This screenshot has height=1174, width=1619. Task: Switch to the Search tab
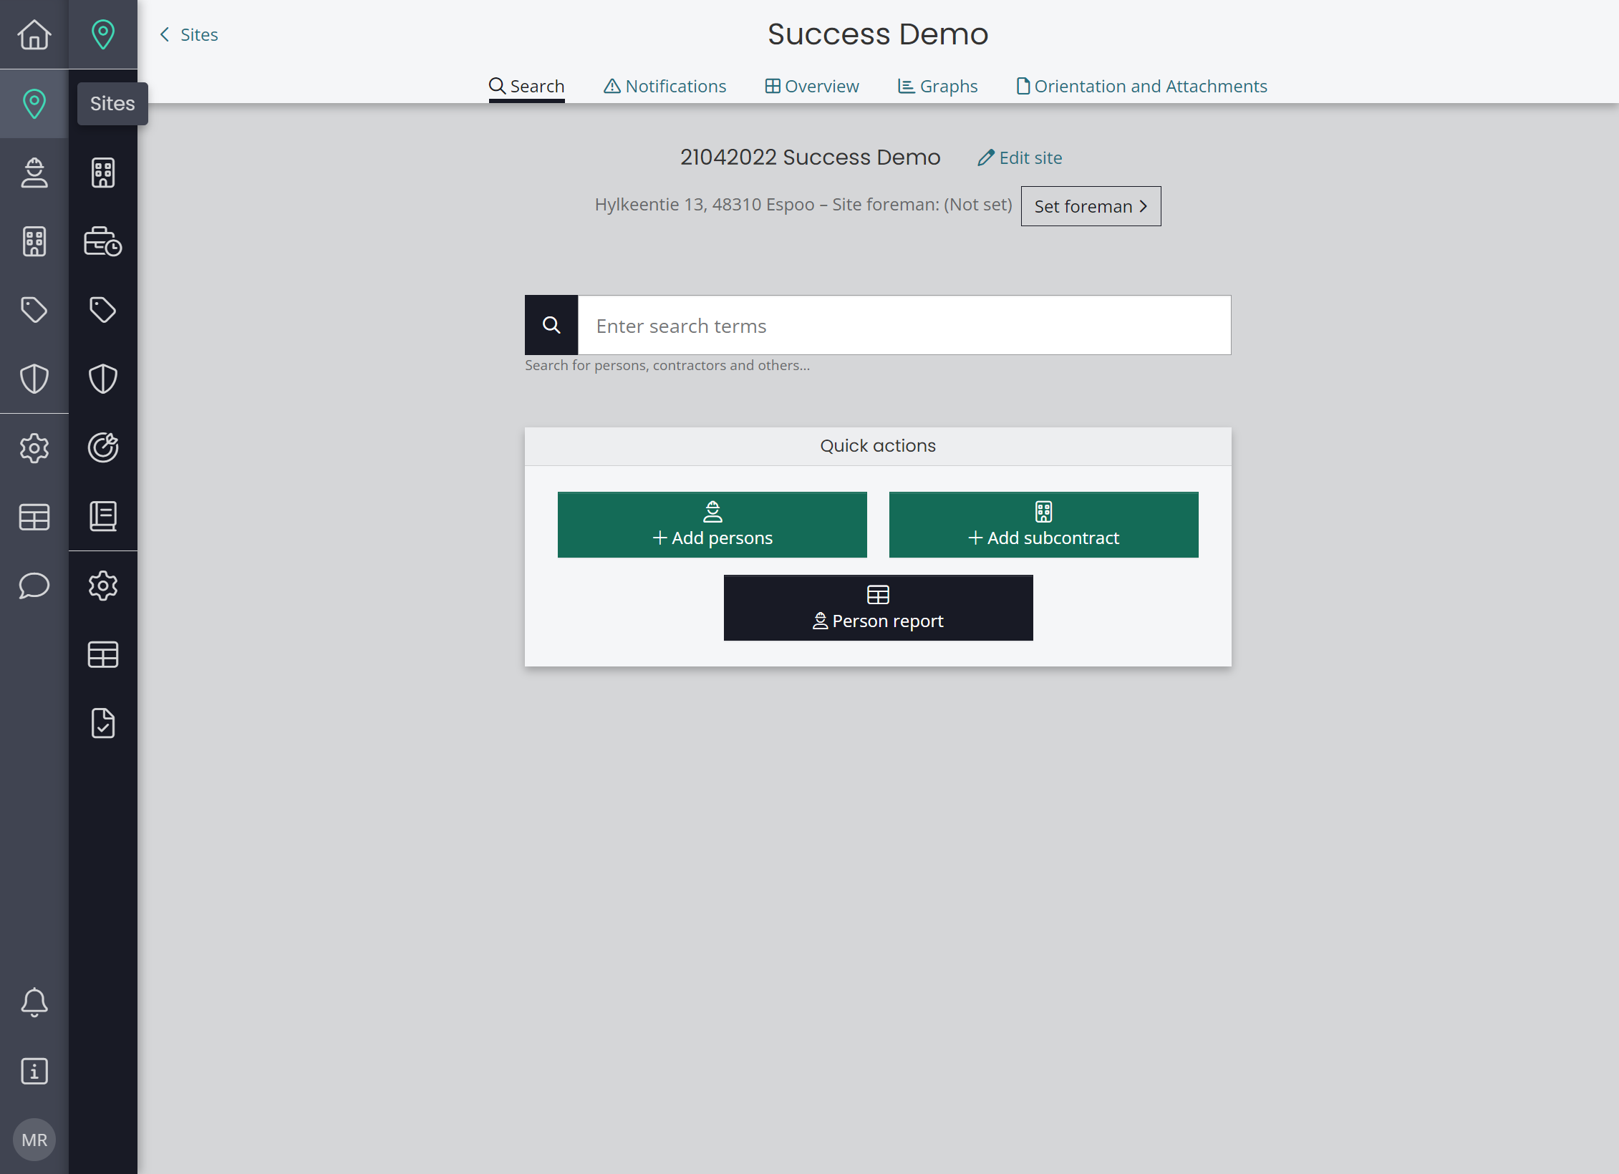[527, 87]
